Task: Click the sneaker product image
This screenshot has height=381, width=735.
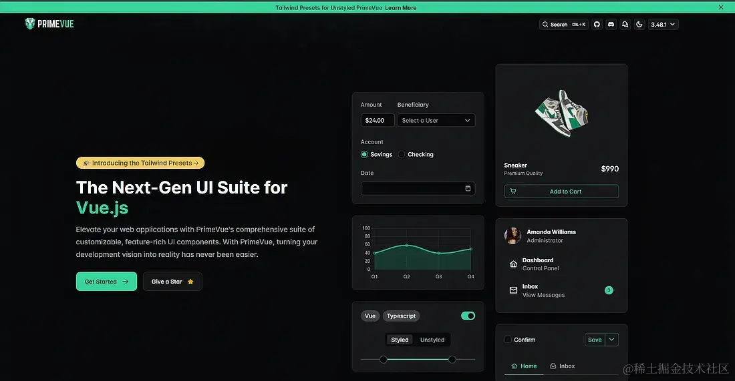Action: [561, 113]
